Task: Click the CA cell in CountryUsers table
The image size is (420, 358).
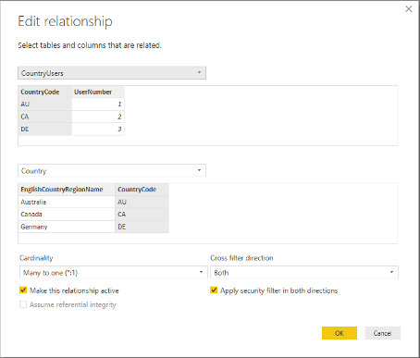Action: click(44, 117)
